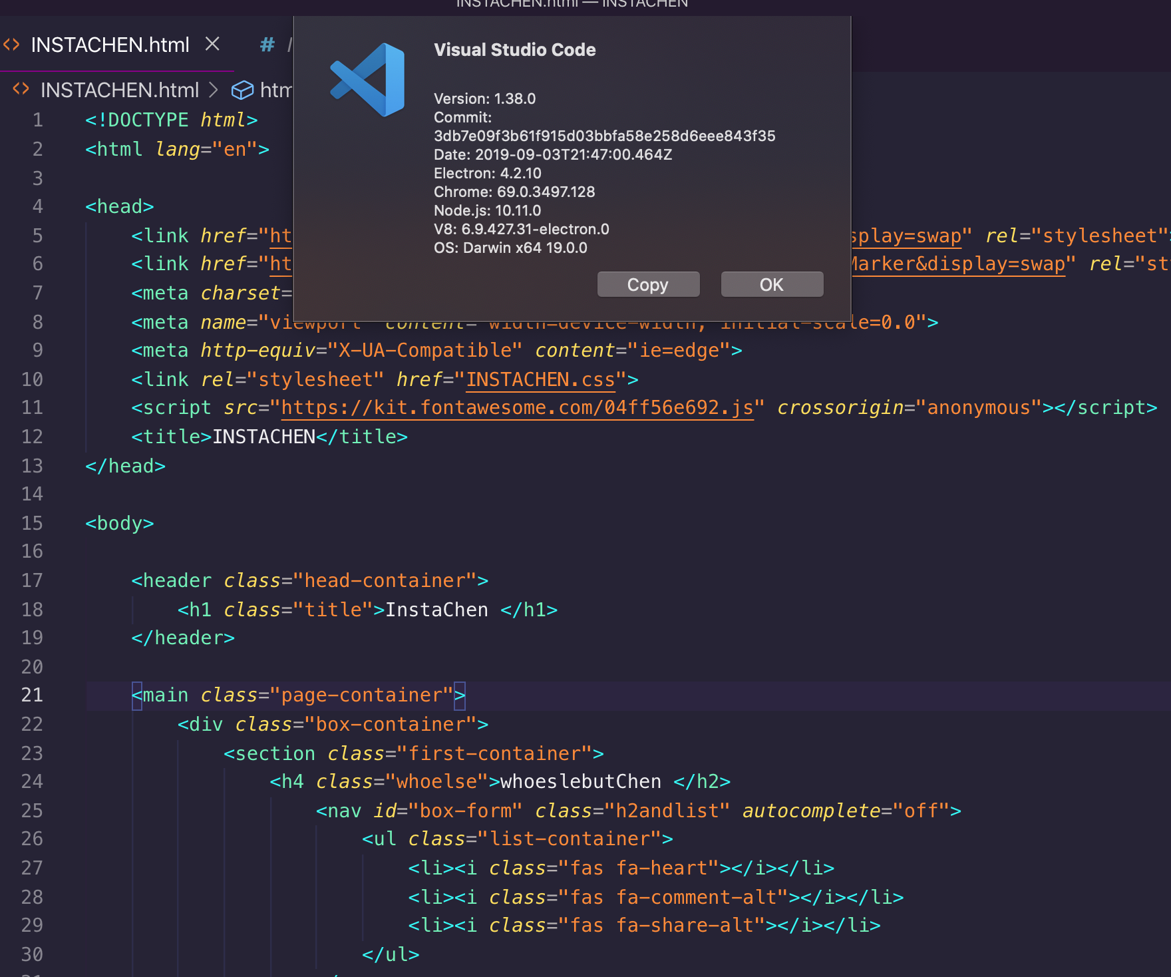This screenshot has height=977, width=1171.
Task: Click the cube symbol icon in the breadcrumb bar
Action: click(242, 90)
